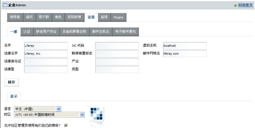Screen dimensions: 255x128
Task: Focus the 断续装置标志 input field
Action: (x=117, y=53)
